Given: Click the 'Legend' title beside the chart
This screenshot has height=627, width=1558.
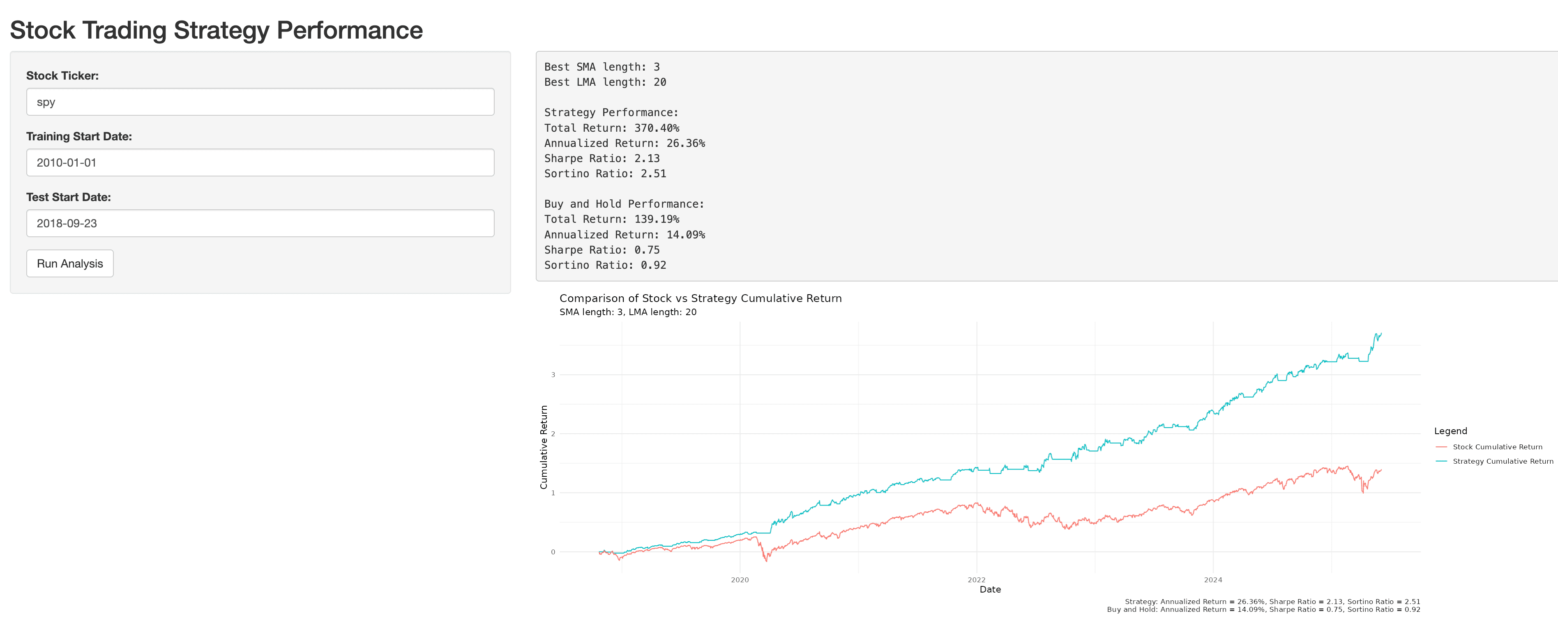Looking at the screenshot, I should pyautogui.click(x=1450, y=431).
